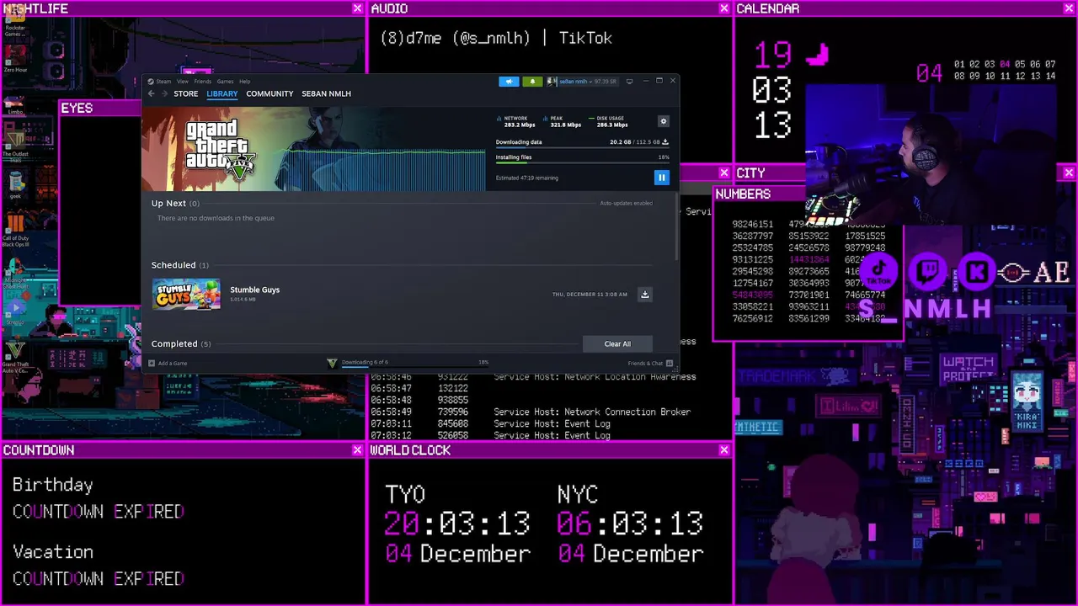Open the Help menu in Steam

tap(244, 82)
